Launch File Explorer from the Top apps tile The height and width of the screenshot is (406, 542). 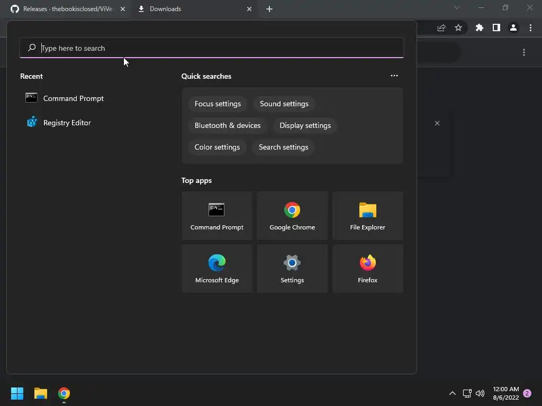pyautogui.click(x=367, y=216)
